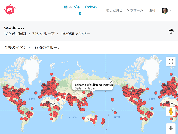
Task: Open the globe language icon
Action: (171, 31)
